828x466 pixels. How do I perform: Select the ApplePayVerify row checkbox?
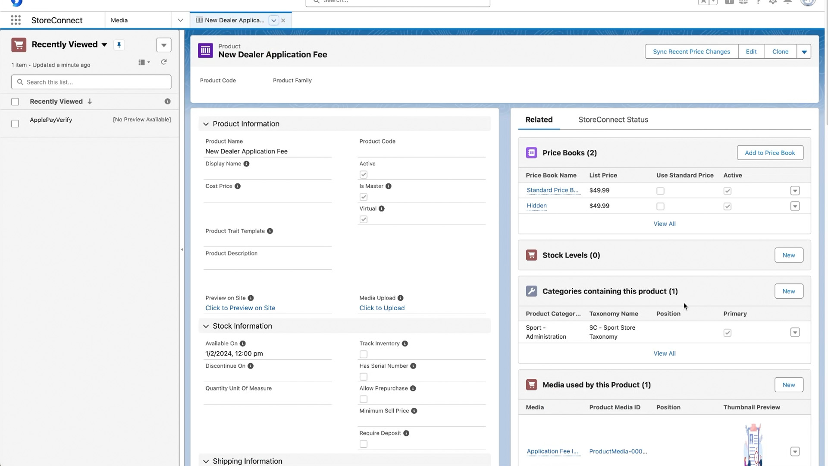pos(15,124)
